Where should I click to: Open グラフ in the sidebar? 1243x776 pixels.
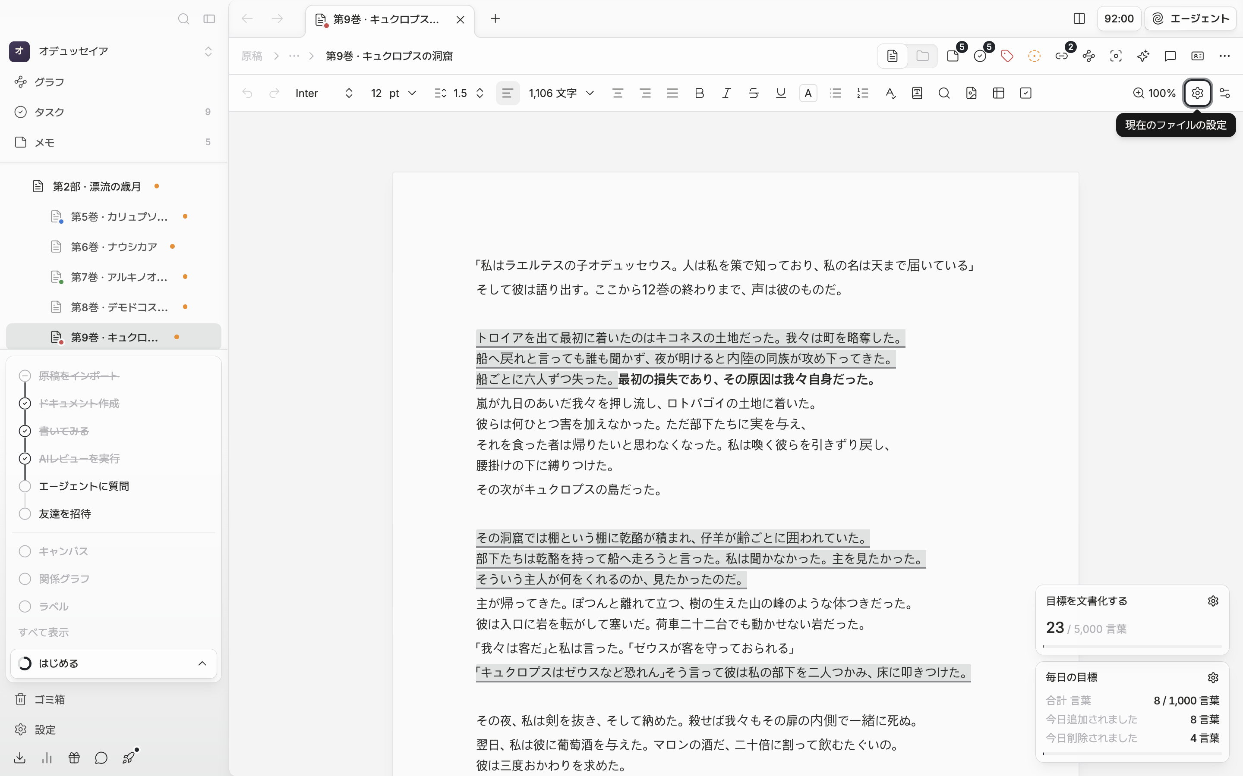coord(114,82)
